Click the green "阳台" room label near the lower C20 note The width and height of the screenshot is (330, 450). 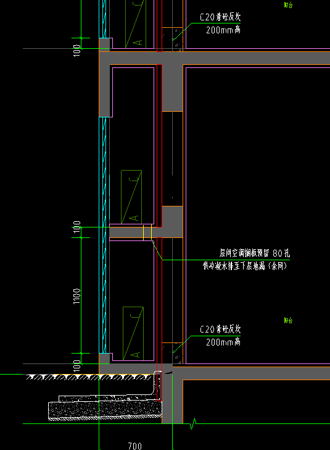[x=288, y=320]
